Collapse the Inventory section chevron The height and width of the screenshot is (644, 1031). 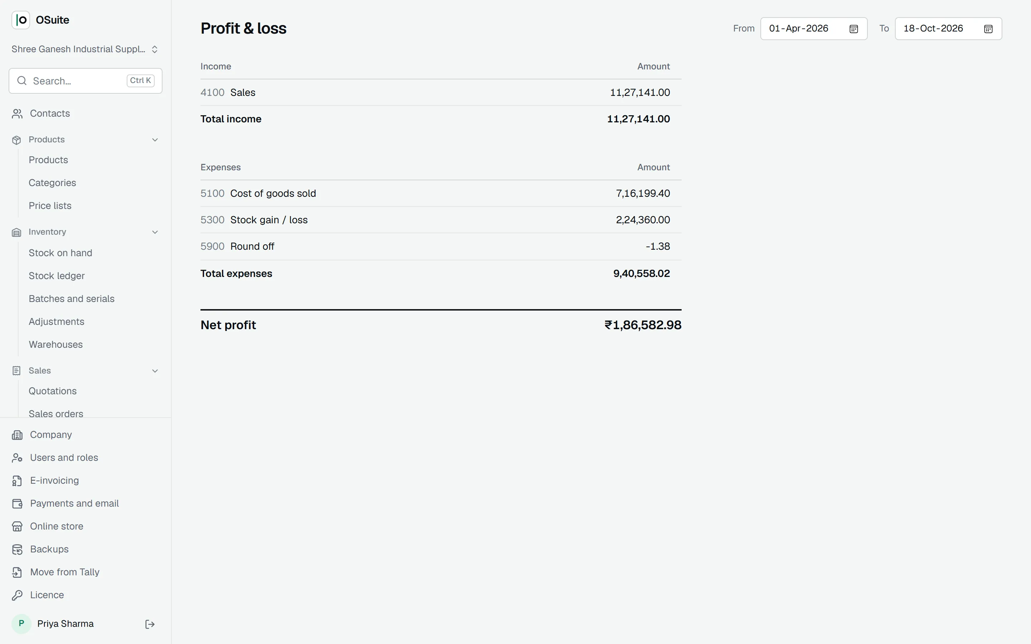point(155,232)
